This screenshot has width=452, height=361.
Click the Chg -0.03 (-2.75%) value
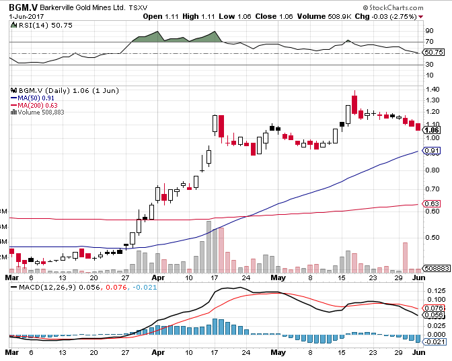(385, 16)
